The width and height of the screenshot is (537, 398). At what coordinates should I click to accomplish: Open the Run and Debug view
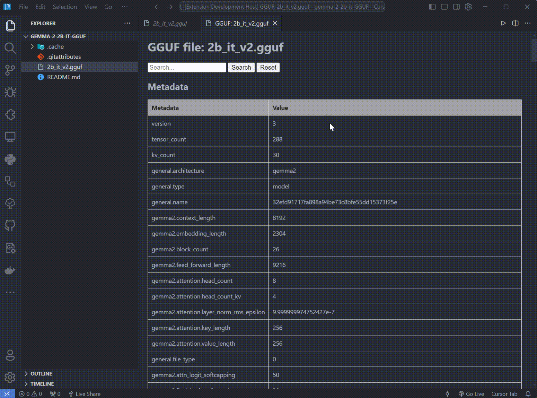pyautogui.click(x=10, y=92)
